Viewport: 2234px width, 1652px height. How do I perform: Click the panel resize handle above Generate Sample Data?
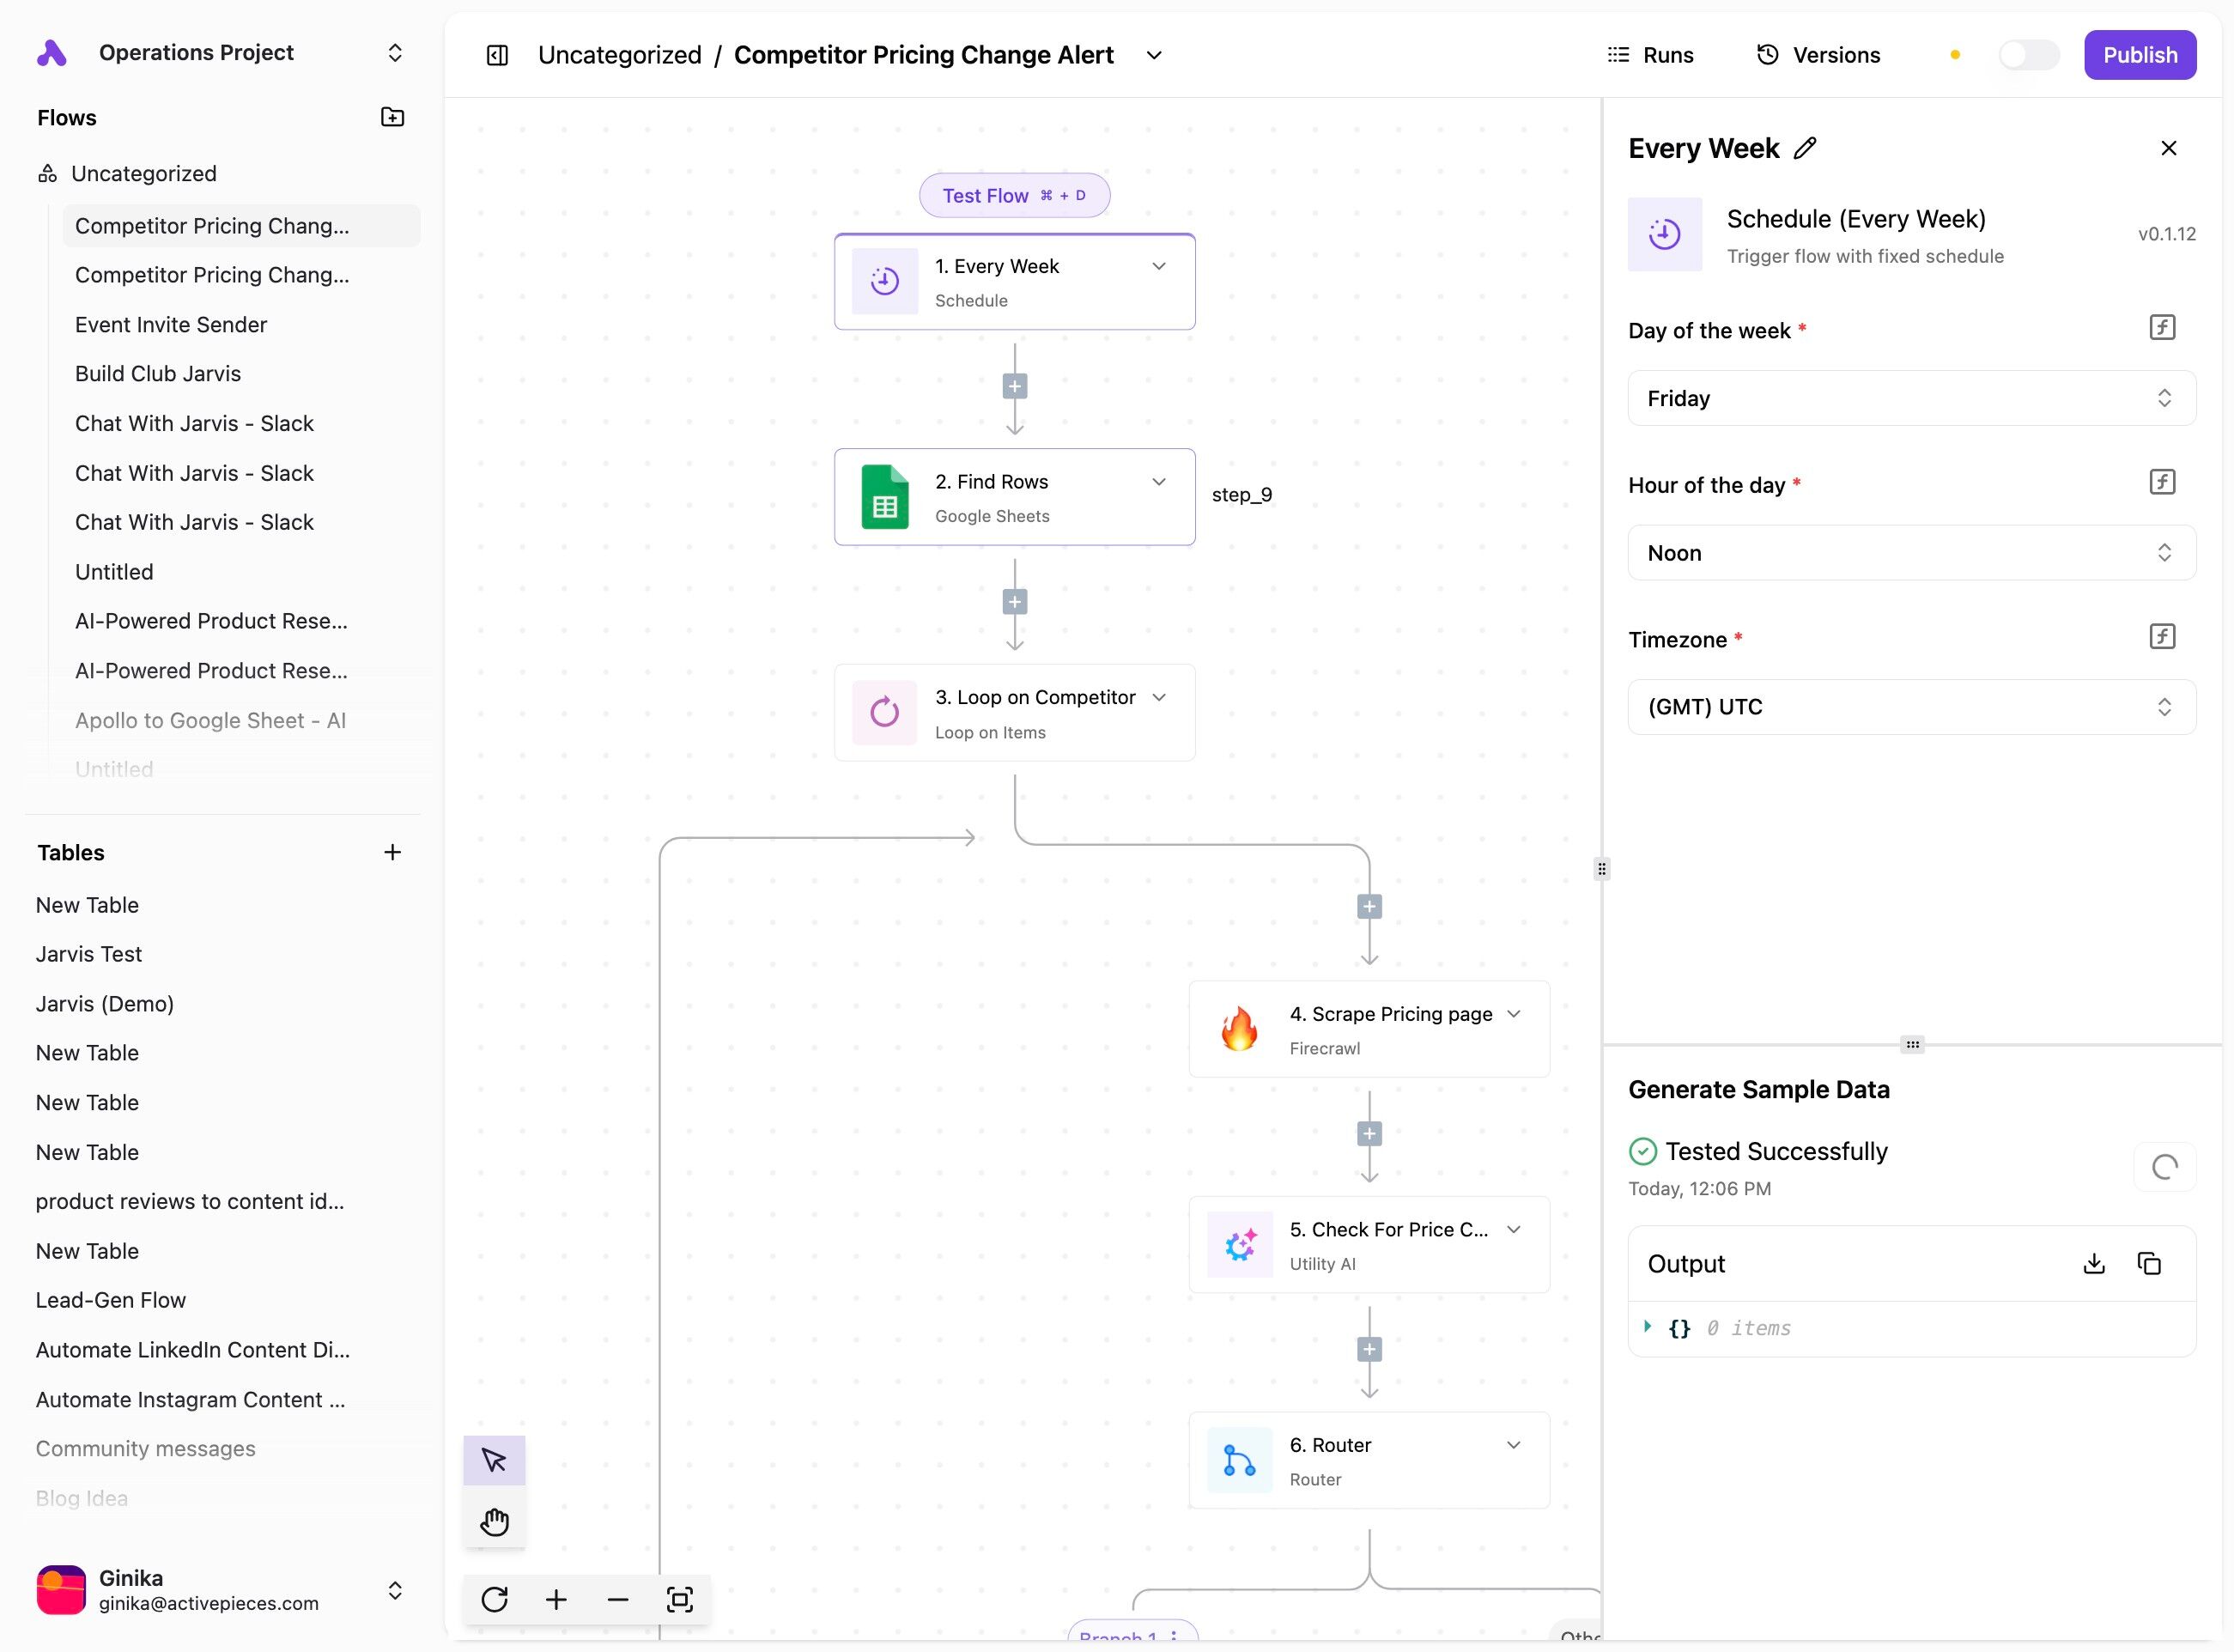[1912, 1044]
